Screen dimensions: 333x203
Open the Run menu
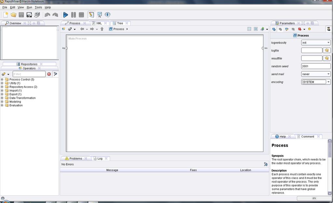coord(29,7)
